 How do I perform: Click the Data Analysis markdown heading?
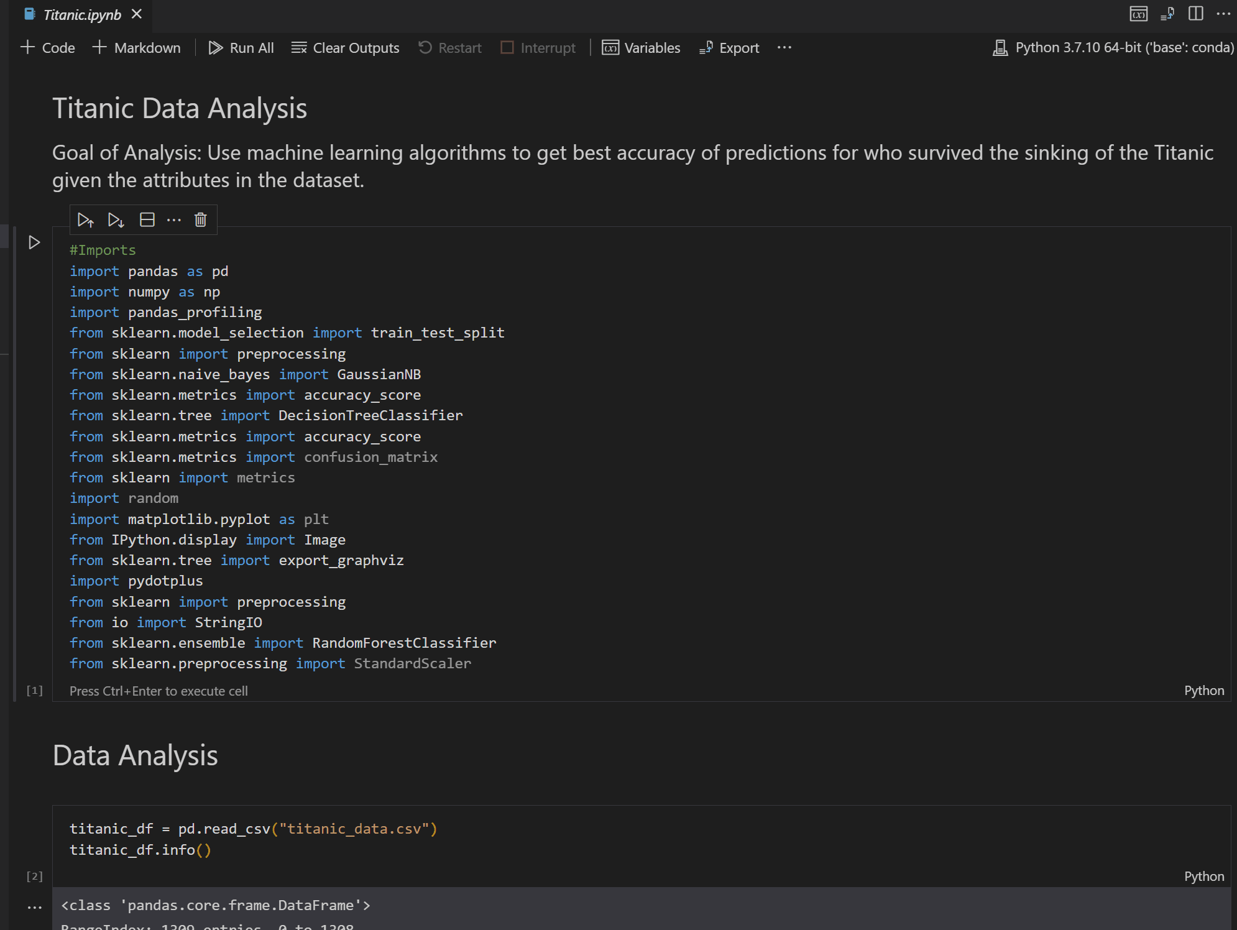pos(135,756)
